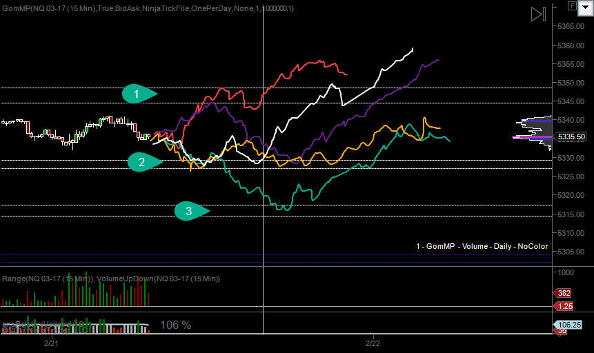Click the 1000 volume axis label

(566, 272)
